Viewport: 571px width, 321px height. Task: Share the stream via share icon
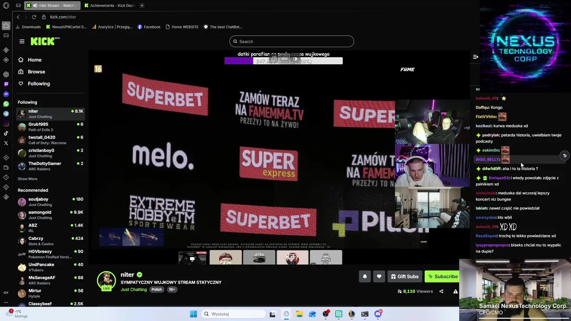[x=441, y=291]
